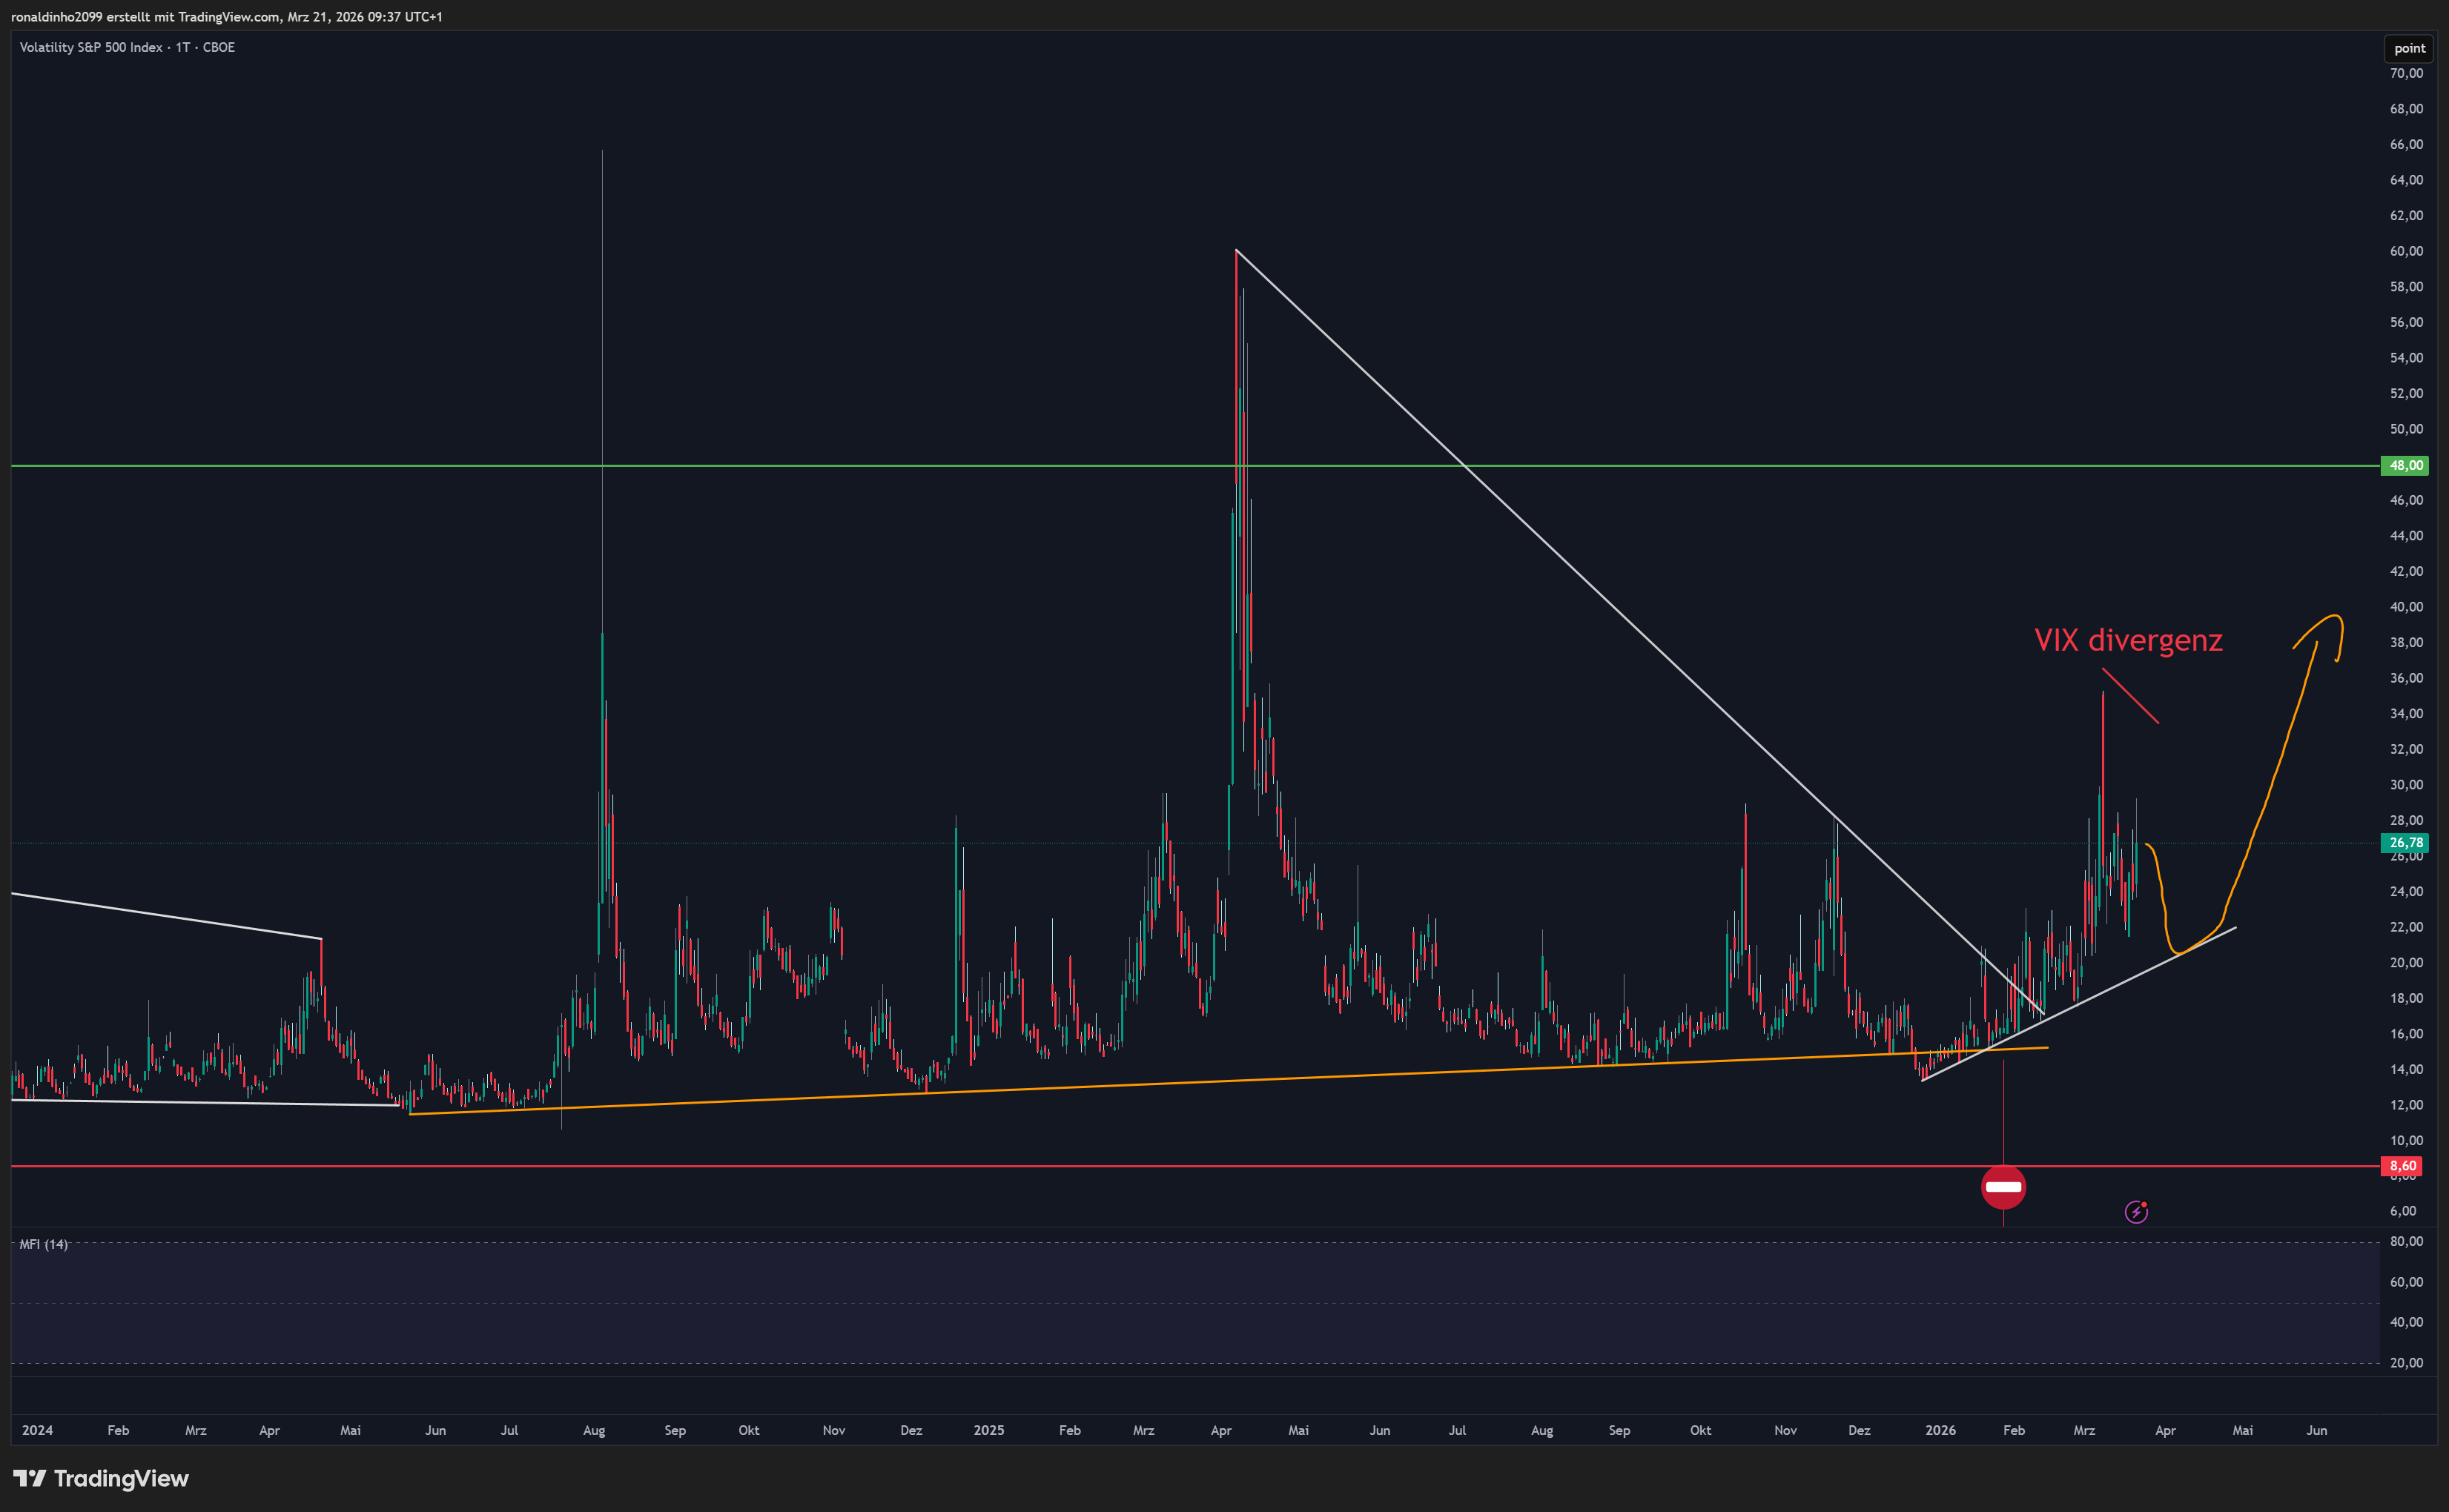Click the 14,00 value on price axis

coord(2406,1069)
